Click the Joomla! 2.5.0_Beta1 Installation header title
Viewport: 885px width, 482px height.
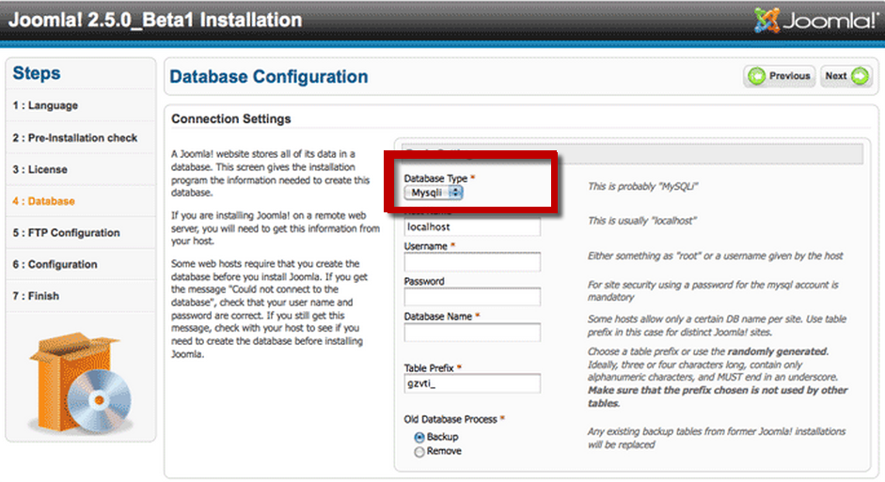point(155,21)
